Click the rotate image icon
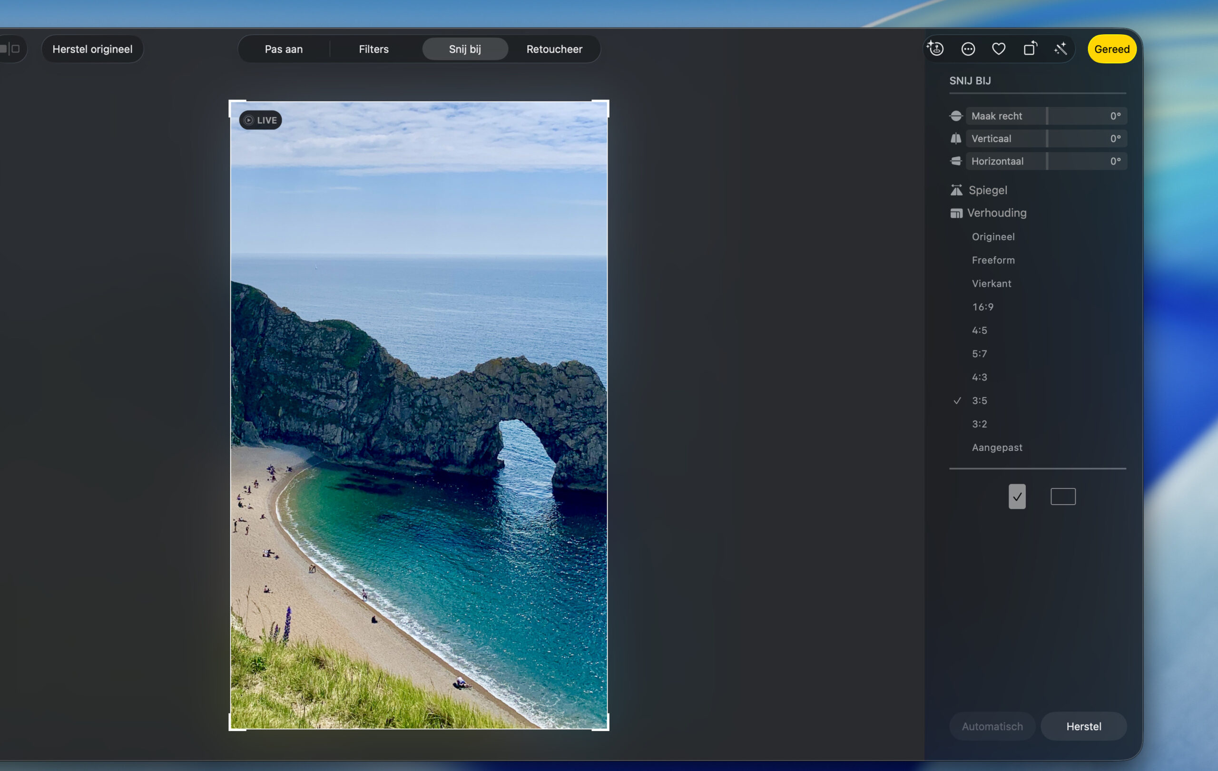The width and height of the screenshot is (1218, 771). 1030,49
